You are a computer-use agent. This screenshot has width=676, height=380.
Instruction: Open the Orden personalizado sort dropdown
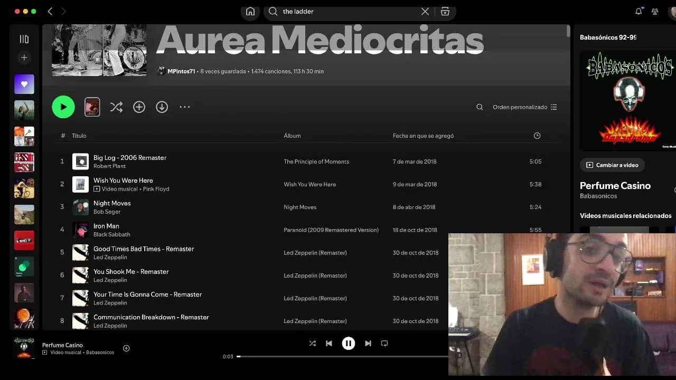pyautogui.click(x=524, y=107)
